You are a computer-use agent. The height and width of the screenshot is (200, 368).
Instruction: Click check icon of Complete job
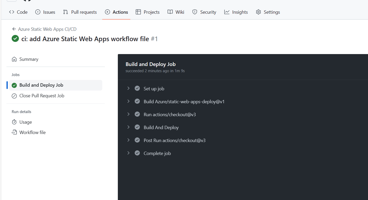coord(137,153)
